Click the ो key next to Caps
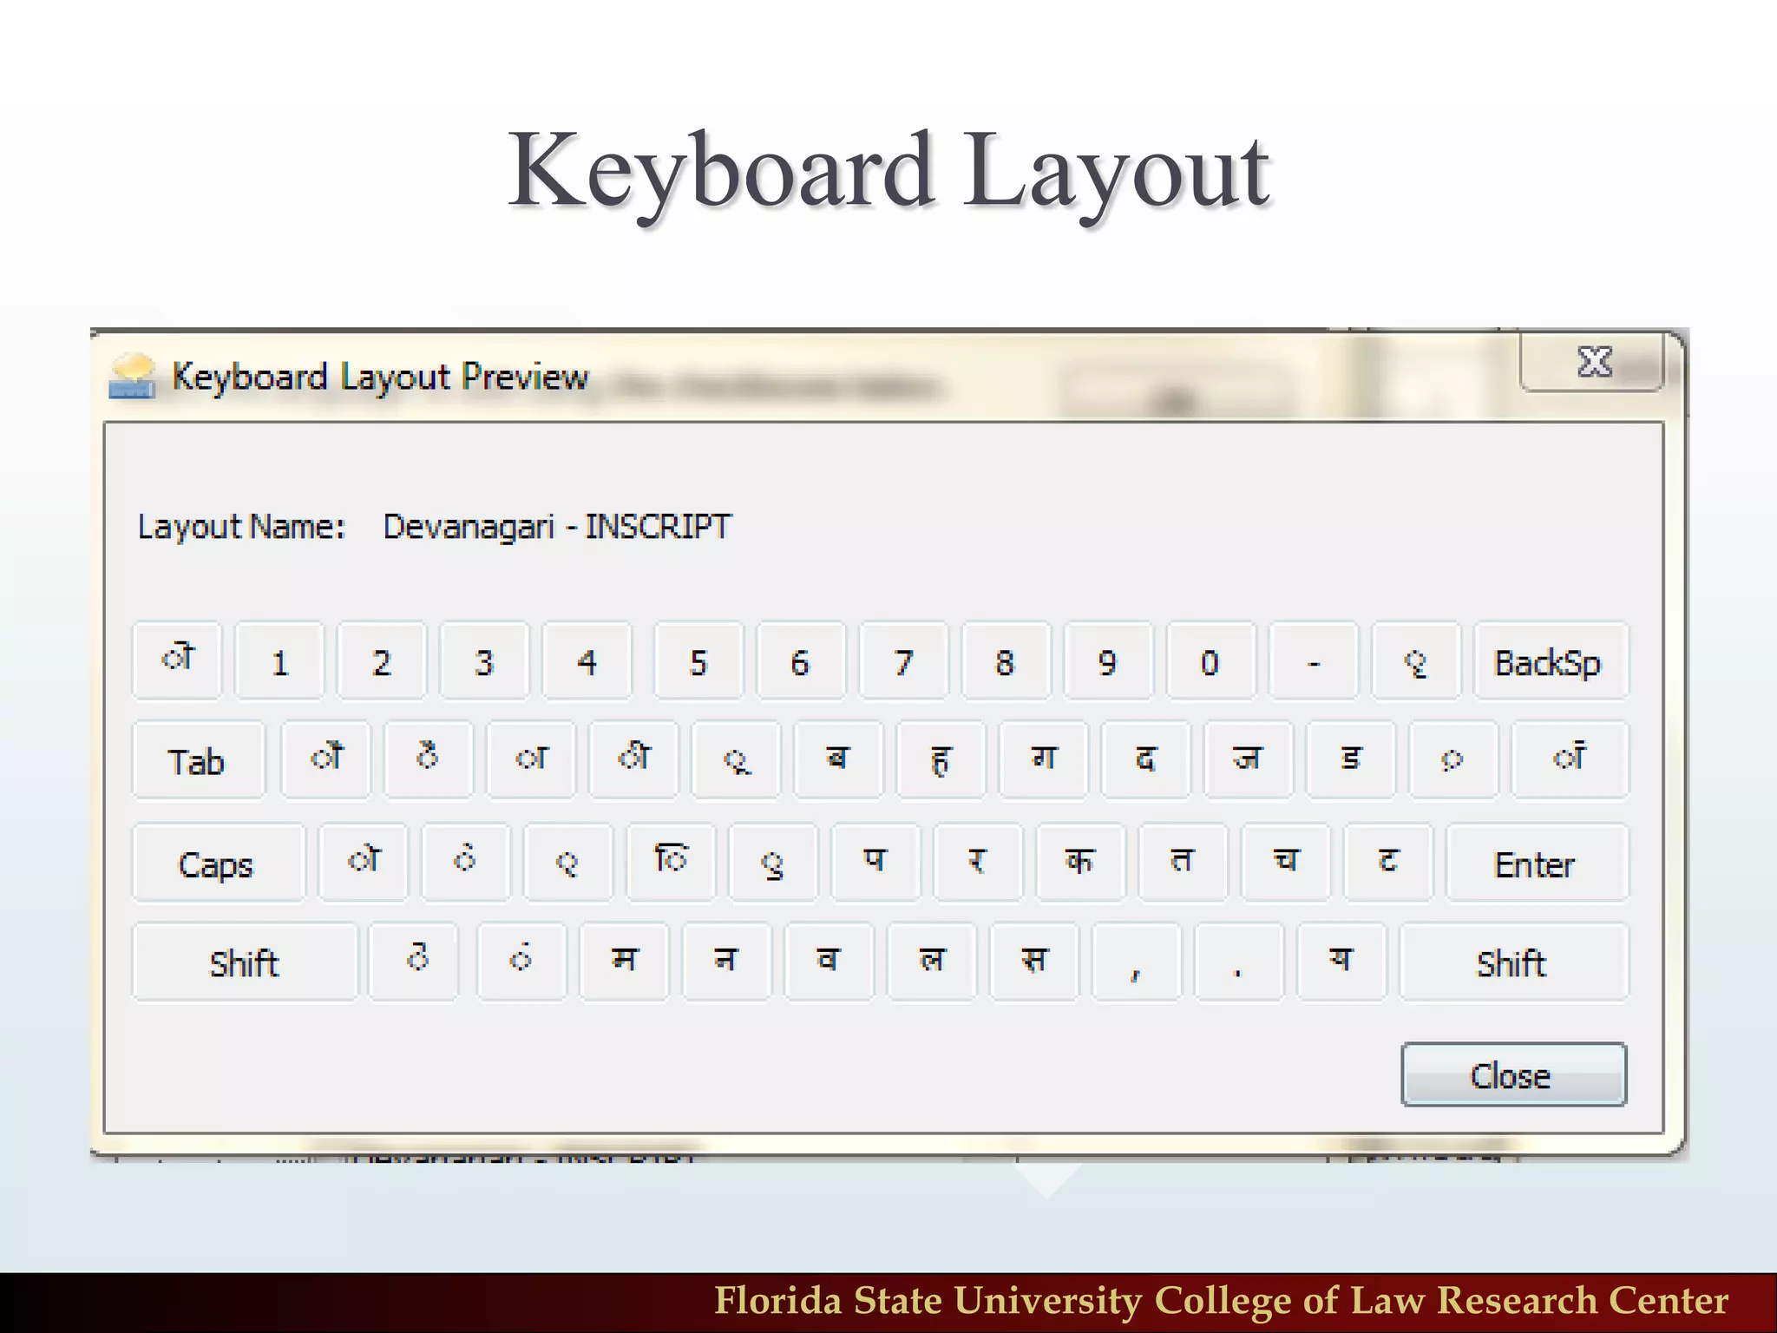This screenshot has height=1333, width=1777. pos(363,863)
